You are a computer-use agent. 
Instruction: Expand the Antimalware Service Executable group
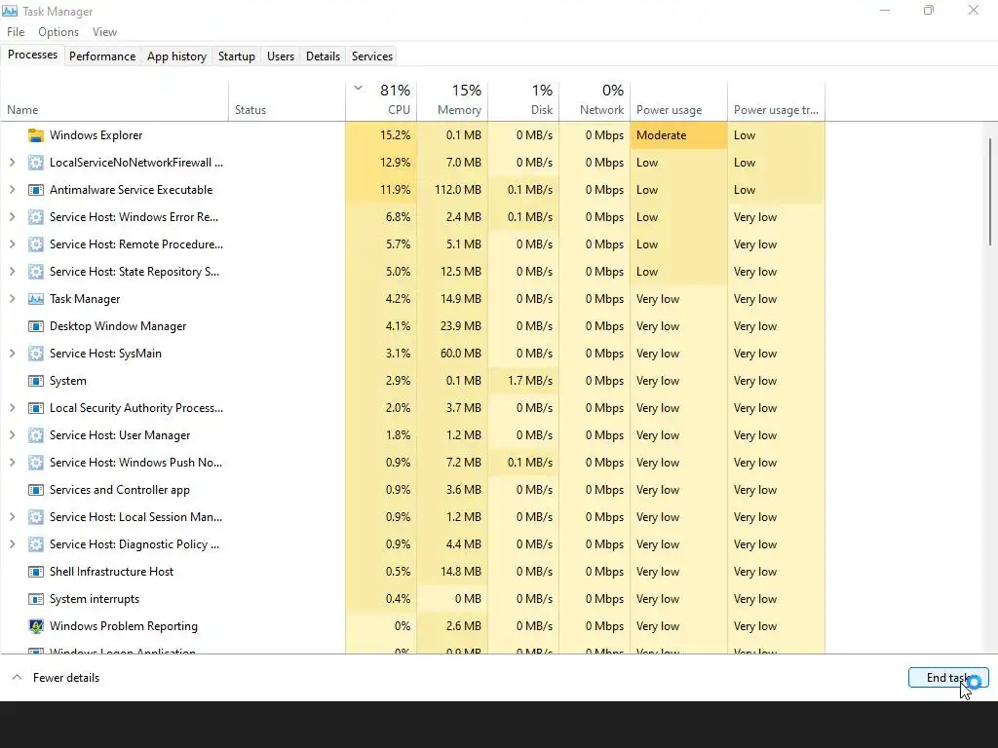(12, 190)
